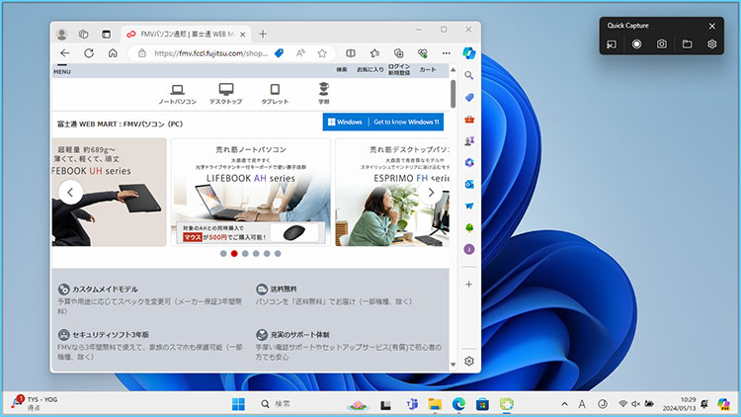This screenshot has height=417, width=741.
Task: Open Copilot in Edge sidebar
Action: click(x=469, y=52)
